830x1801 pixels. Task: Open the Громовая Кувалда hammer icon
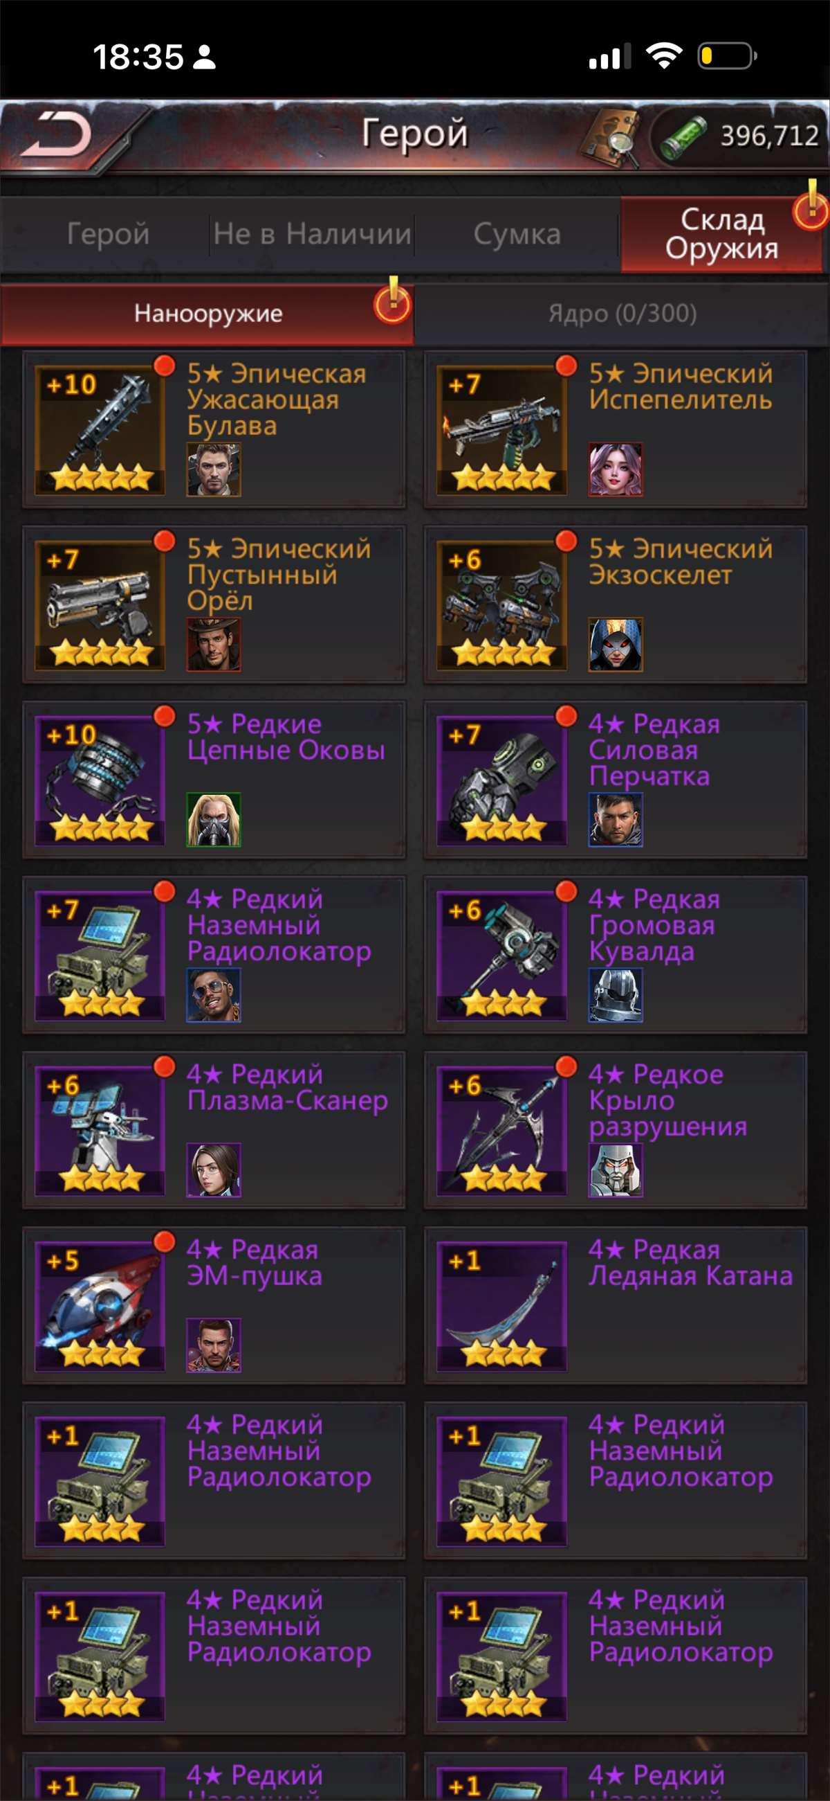coord(501,956)
